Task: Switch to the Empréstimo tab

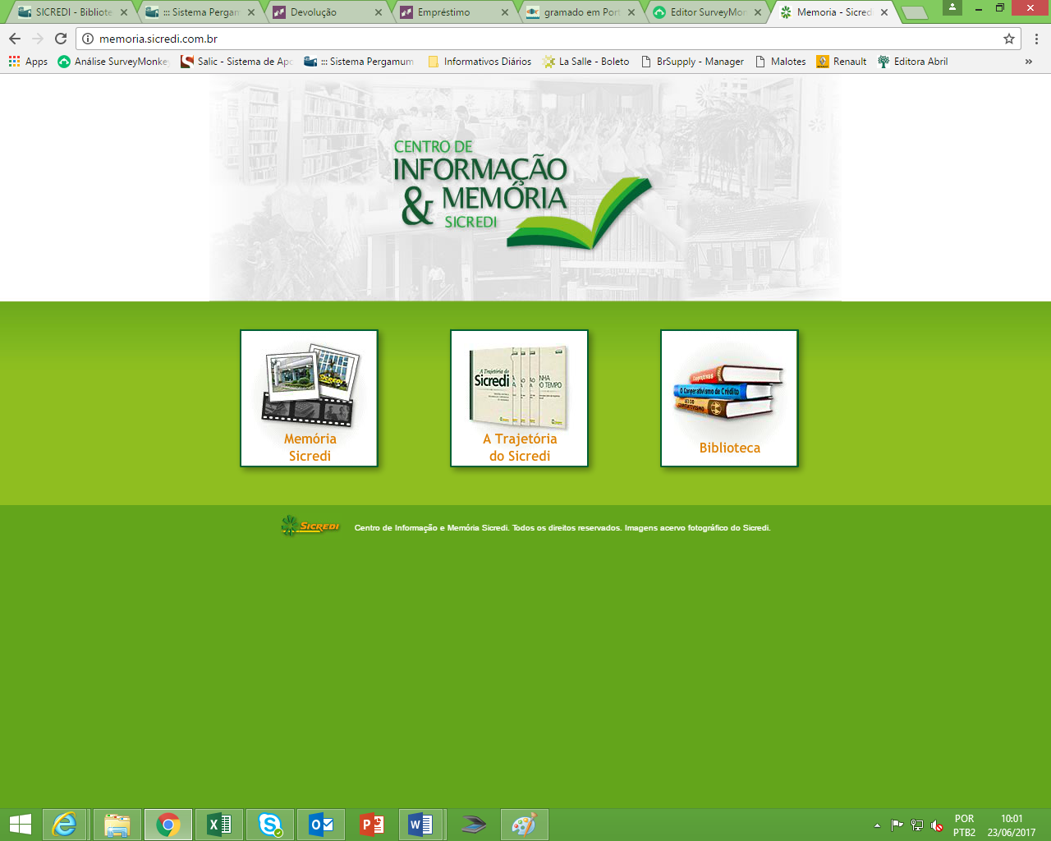Action: pos(447,12)
